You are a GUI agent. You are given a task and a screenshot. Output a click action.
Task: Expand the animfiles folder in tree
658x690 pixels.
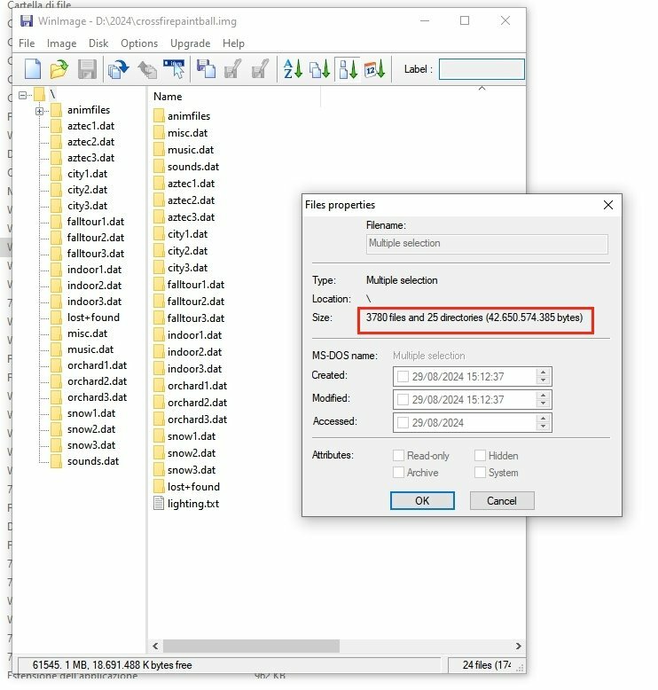click(x=40, y=111)
